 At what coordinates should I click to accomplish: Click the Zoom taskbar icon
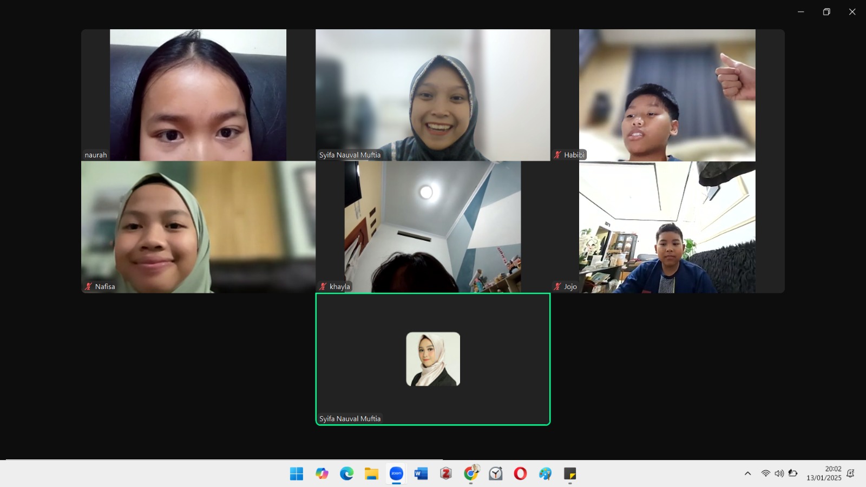pos(396,474)
